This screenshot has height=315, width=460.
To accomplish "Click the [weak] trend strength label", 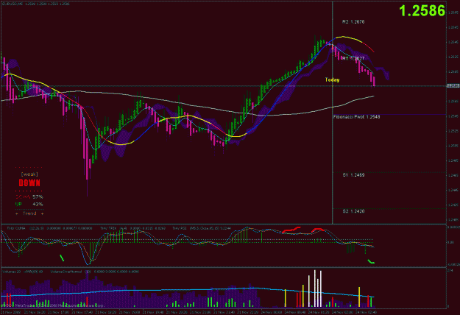I will pos(29,174).
